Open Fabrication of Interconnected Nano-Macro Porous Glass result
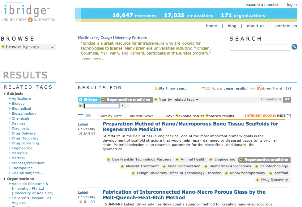302x207 pixels. tap(184, 195)
